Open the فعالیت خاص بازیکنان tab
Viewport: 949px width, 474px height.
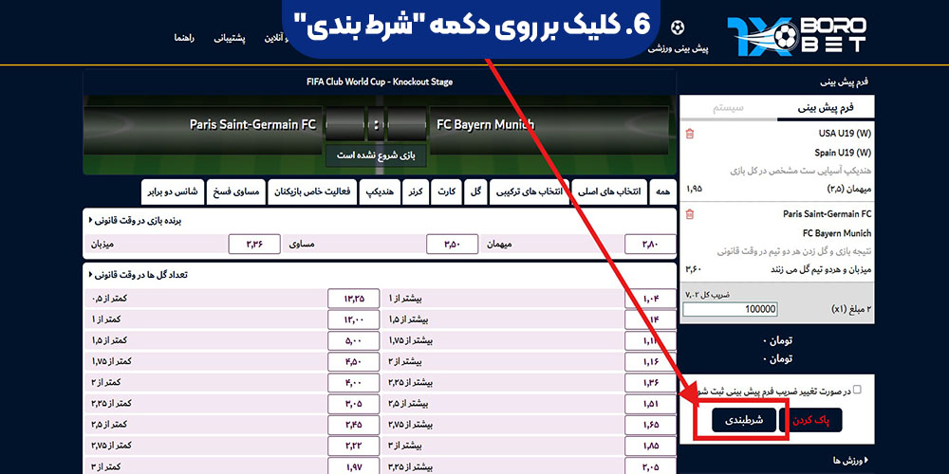tap(312, 191)
